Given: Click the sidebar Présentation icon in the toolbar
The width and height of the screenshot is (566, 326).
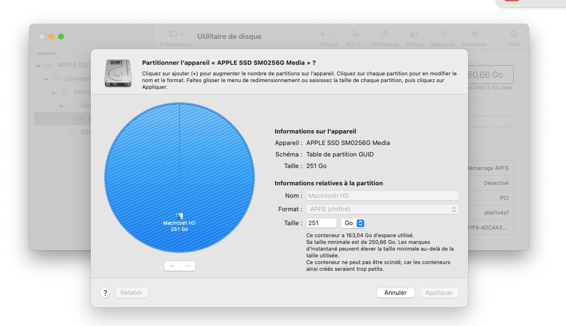Looking at the screenshot, I should 173,34.
